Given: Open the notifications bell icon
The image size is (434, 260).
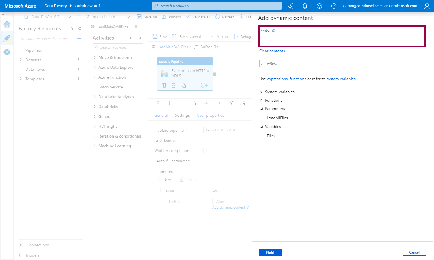Looking at the screenshot, I should point(305,6).
